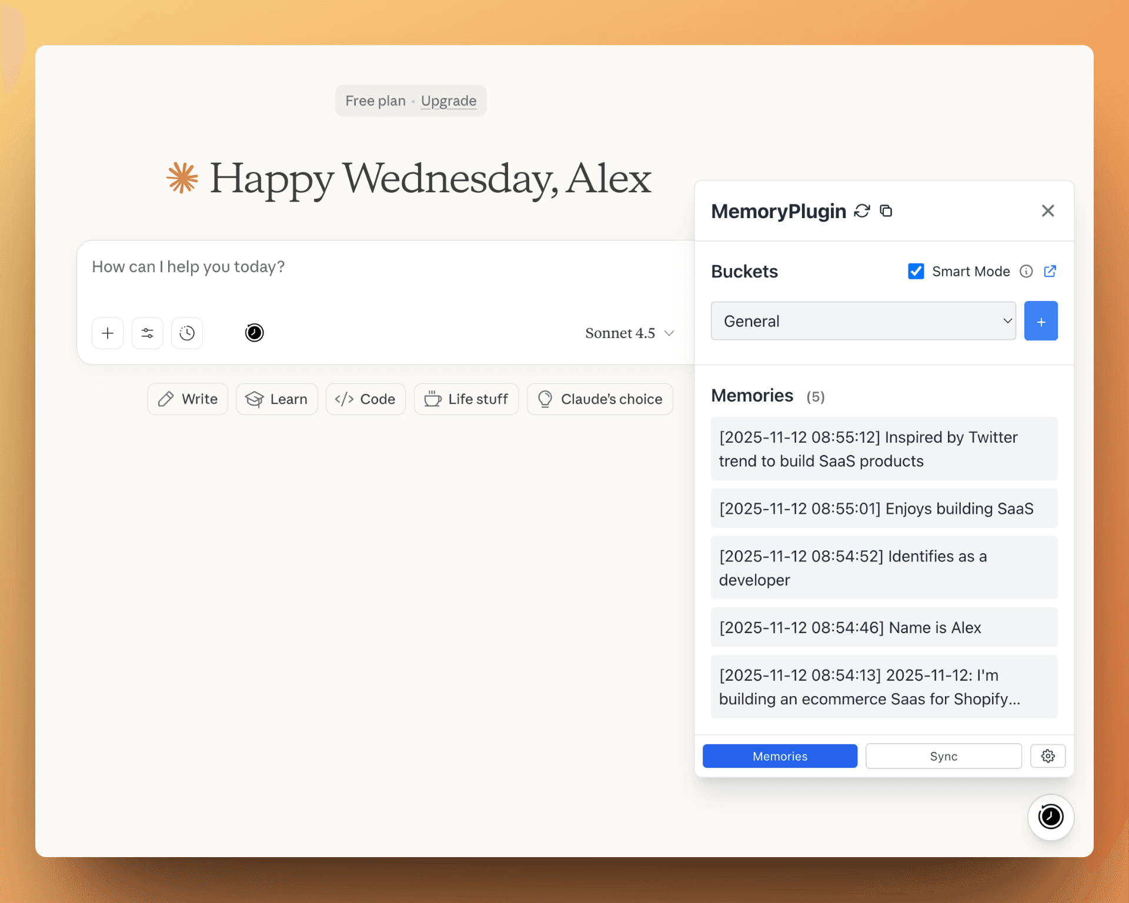Open the extended thinking clock icon
Image resolution: width=1129 pixels, height=903 pixels.
pos(187,333)
